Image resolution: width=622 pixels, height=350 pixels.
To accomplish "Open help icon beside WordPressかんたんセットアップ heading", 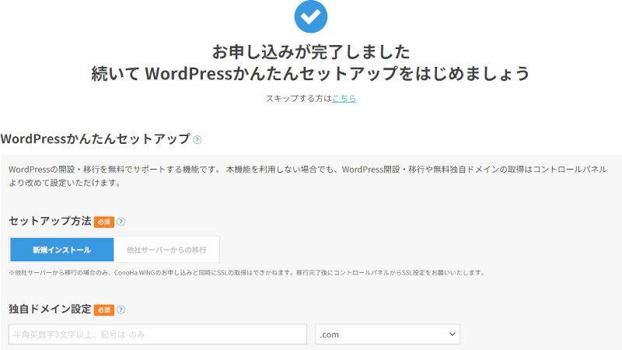I will tap(197, 140).
